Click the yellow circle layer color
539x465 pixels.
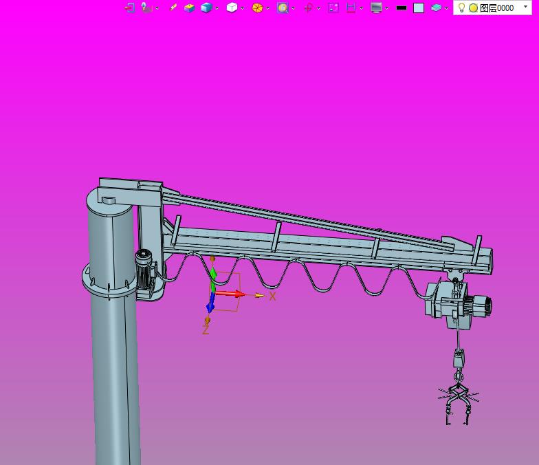tap(473, 8)
